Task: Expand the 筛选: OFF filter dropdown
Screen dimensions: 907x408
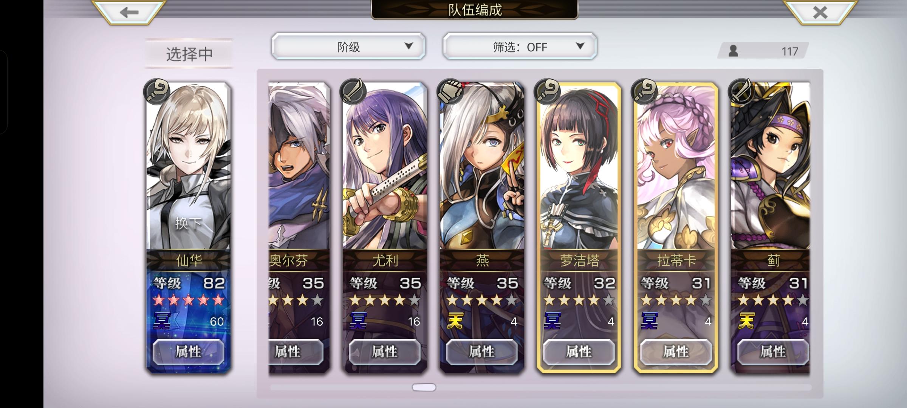Action: (x=520, y=46)
